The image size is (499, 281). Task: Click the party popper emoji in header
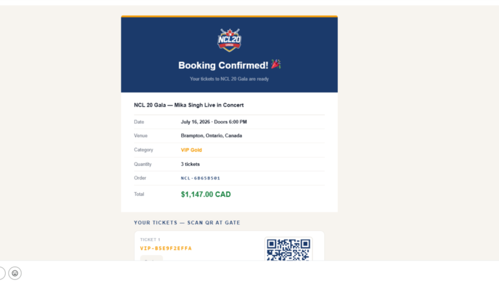275,64
